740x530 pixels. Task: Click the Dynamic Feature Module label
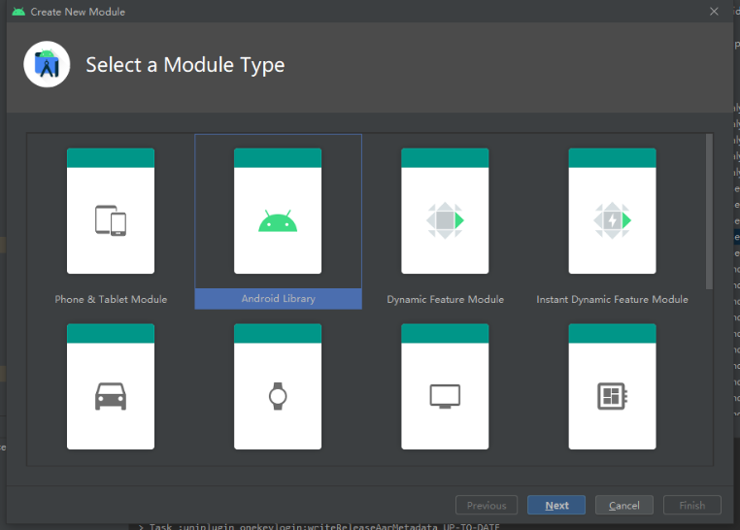(445, 299)
